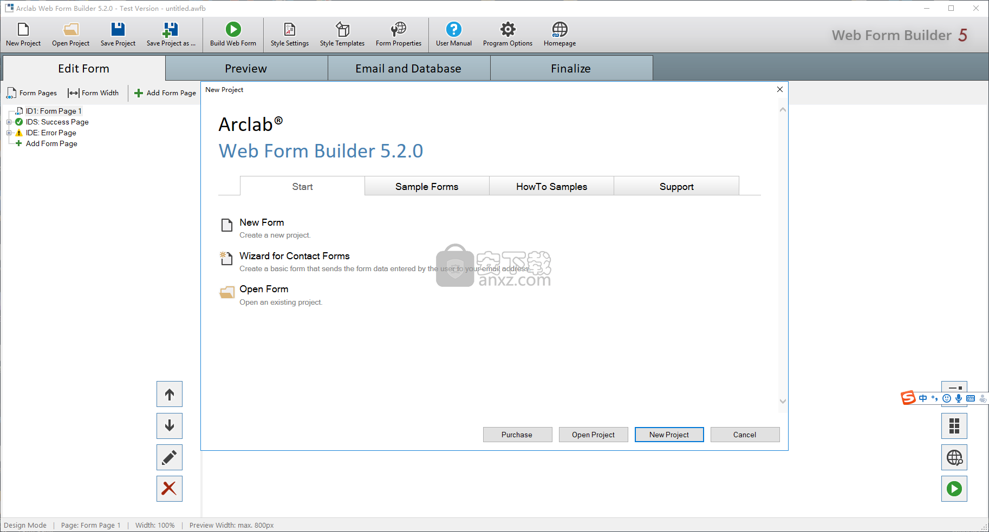Open the Email and Database tab
The image size is (989, 532).
click(408, 69)
